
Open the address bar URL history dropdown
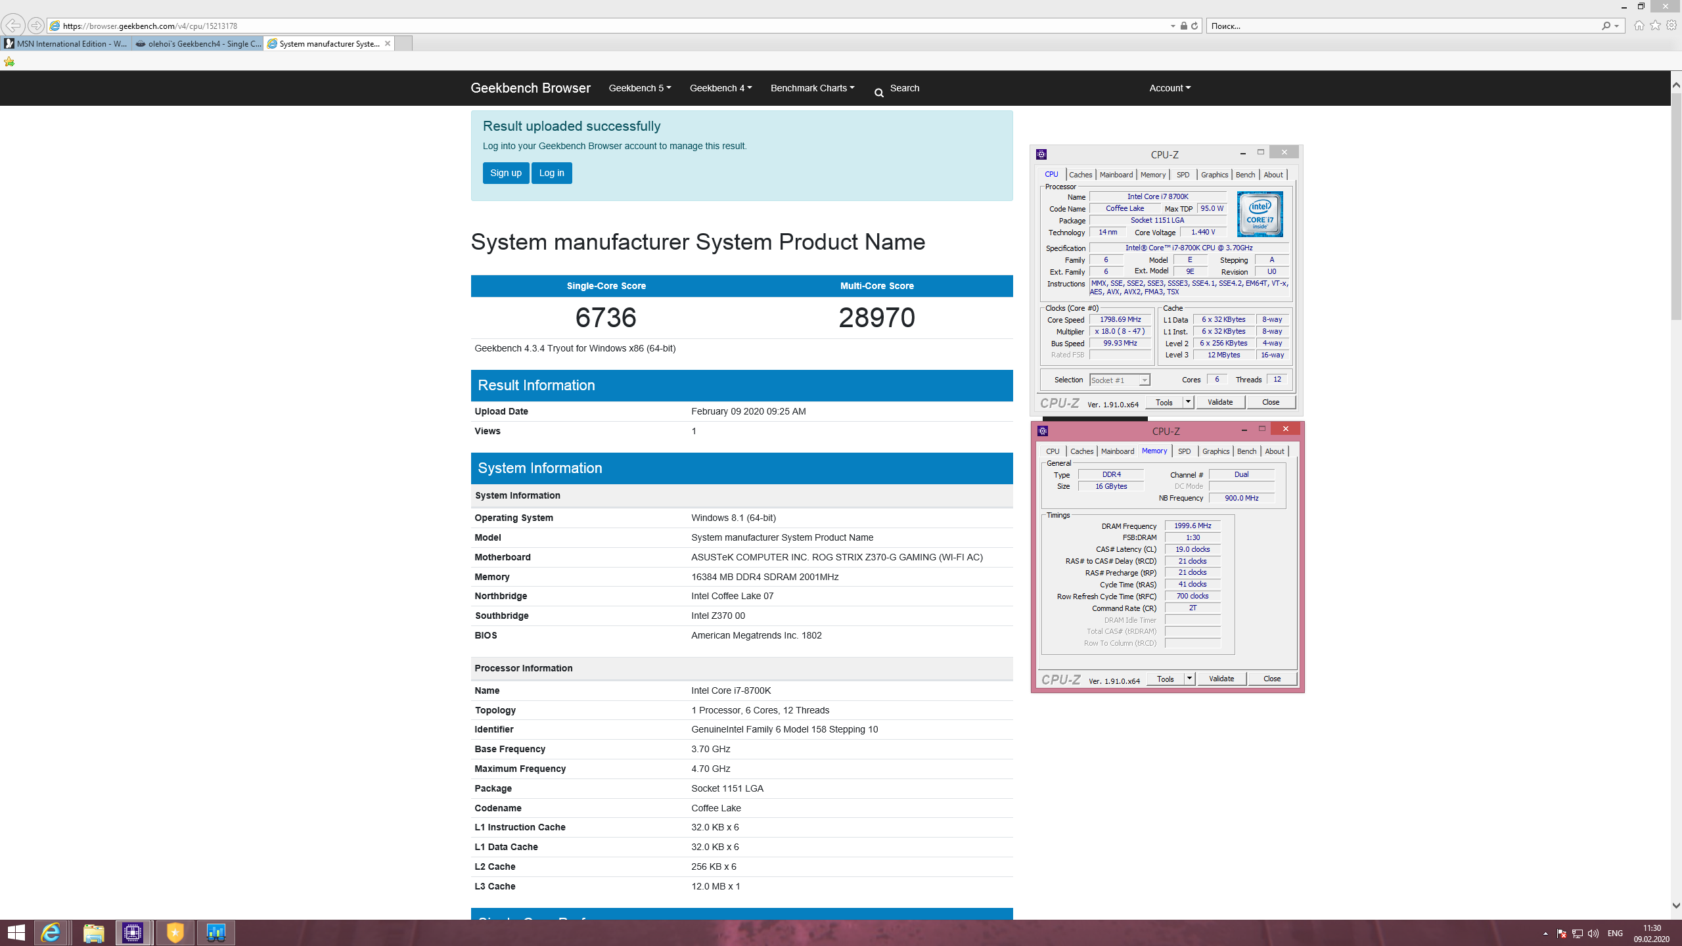[1173, 26]
